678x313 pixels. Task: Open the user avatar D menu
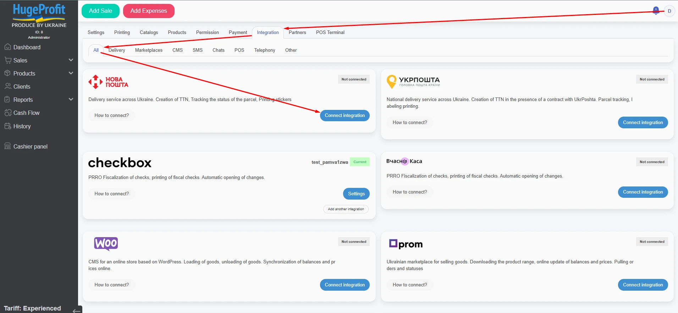pos(669,11)
